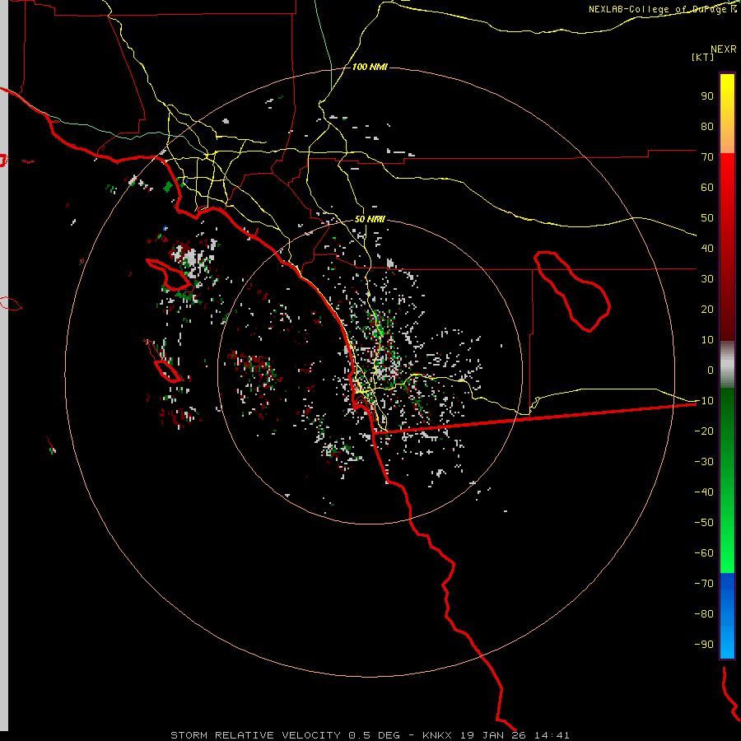The image size is (741, 741).
Task: Click the -90 value on velocity scale
Action: [x=704, y=645]
